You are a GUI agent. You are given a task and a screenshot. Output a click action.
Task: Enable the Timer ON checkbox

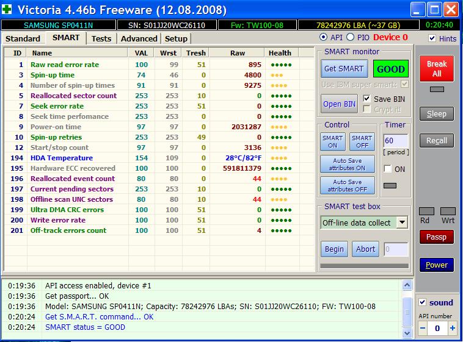pyautogui.click(x=387, y=169)
